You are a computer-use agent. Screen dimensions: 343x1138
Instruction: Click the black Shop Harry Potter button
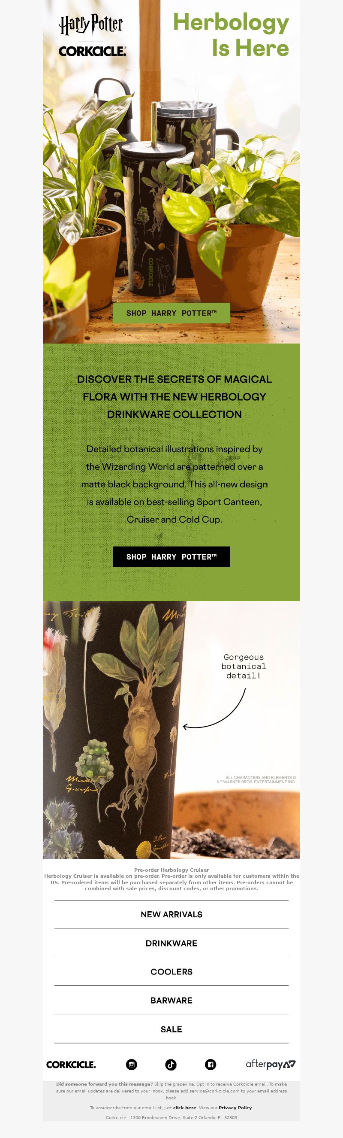(x=171, y=557)
